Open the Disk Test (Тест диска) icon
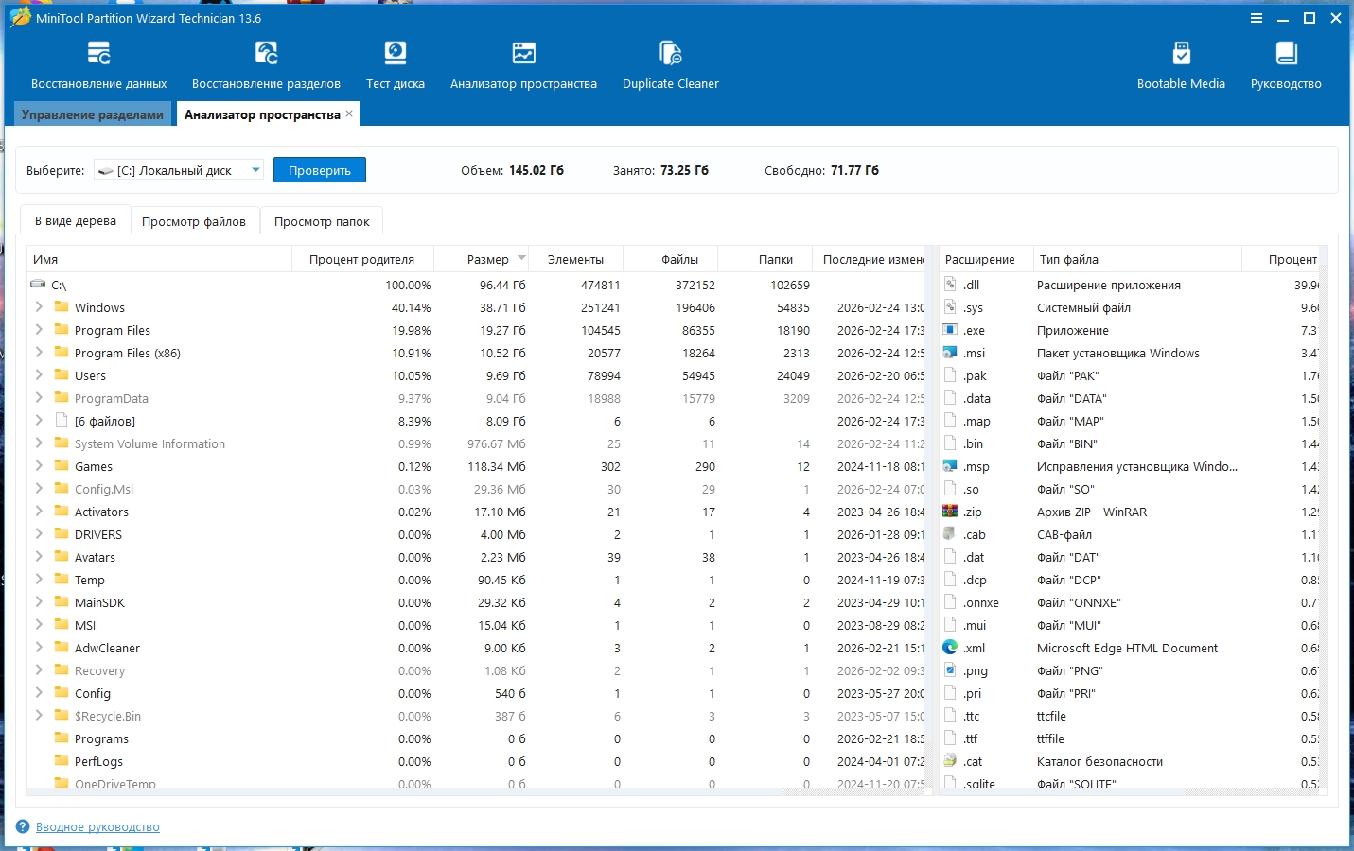The width and height of the screenshot is (1354, 851). coord(396,54)
